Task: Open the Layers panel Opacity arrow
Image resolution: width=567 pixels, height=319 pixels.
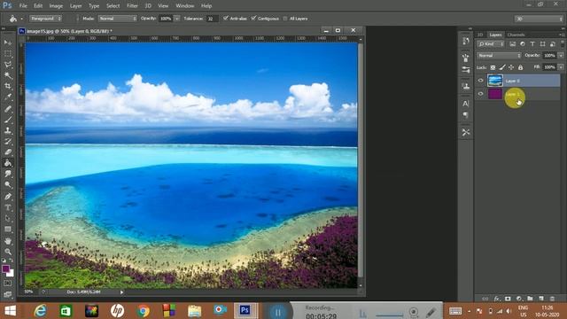Action: click(x=561, y=55)
